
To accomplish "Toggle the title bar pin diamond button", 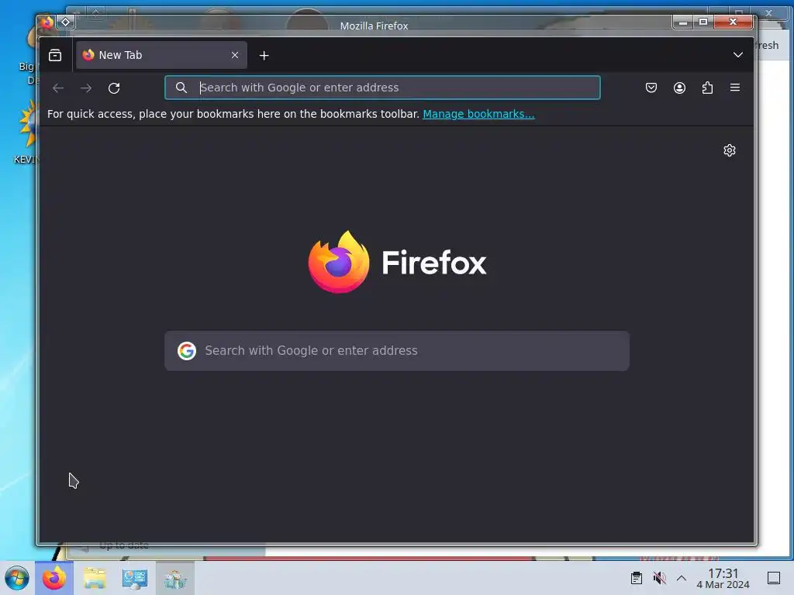I will pos(66,22).
